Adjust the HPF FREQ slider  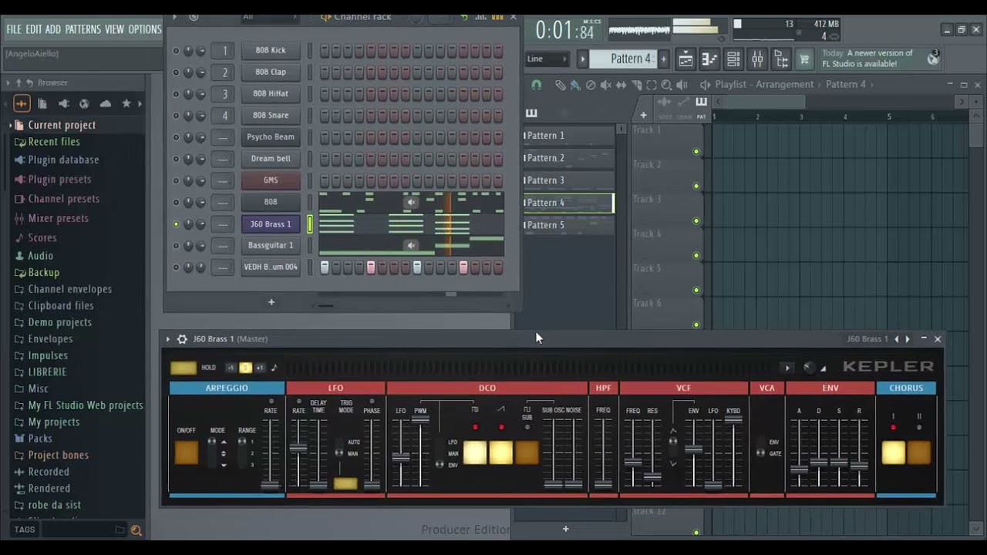pyautogui.click(x=603, y=453)
